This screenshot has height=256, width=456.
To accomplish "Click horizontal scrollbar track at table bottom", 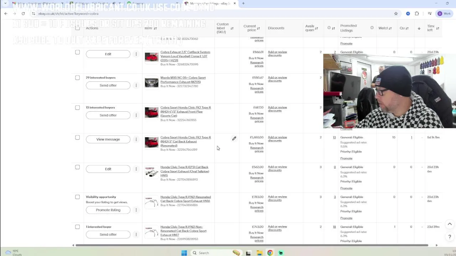I will tap(252, 245).
